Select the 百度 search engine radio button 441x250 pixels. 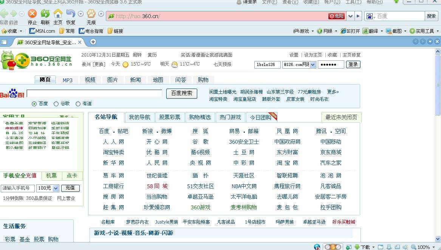(34, 104)
